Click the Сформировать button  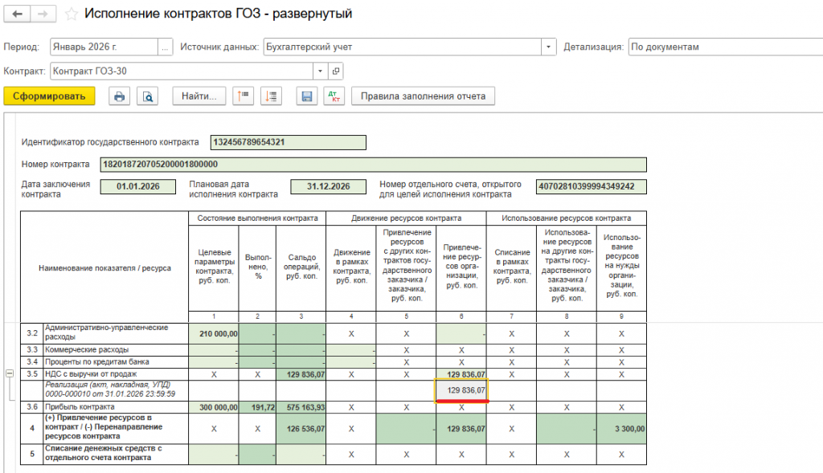pyautogui.click(x=49, y=96)
